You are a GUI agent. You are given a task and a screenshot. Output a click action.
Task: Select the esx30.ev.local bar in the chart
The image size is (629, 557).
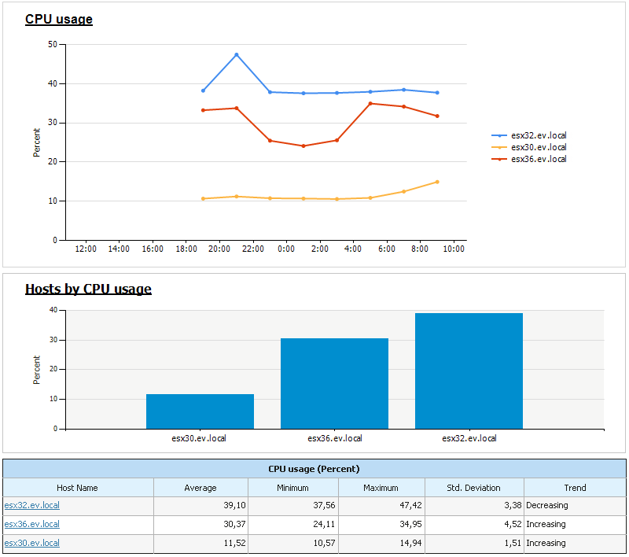click(x=200, y=411)
